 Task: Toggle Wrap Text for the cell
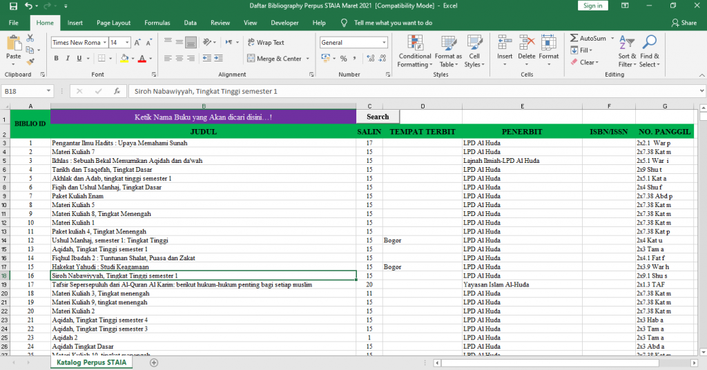tap(266, 43)
